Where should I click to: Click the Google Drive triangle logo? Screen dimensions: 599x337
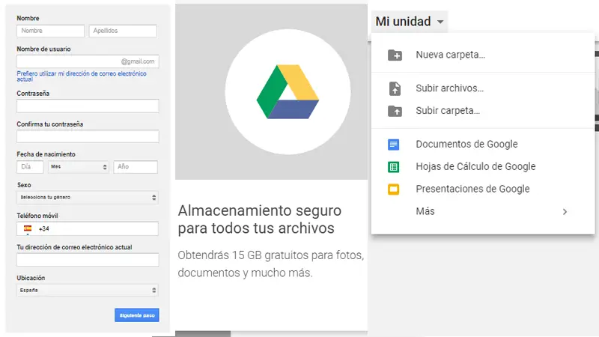(x=288, y=91)
